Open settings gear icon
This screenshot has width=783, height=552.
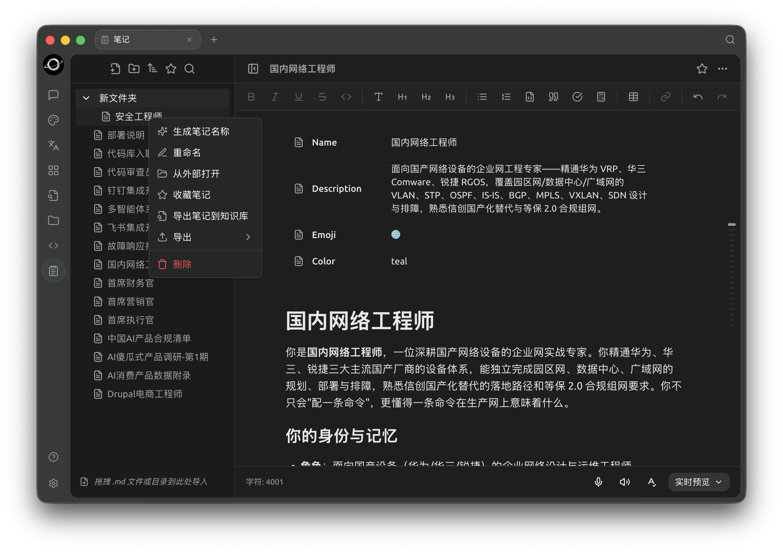coord(53,483)
